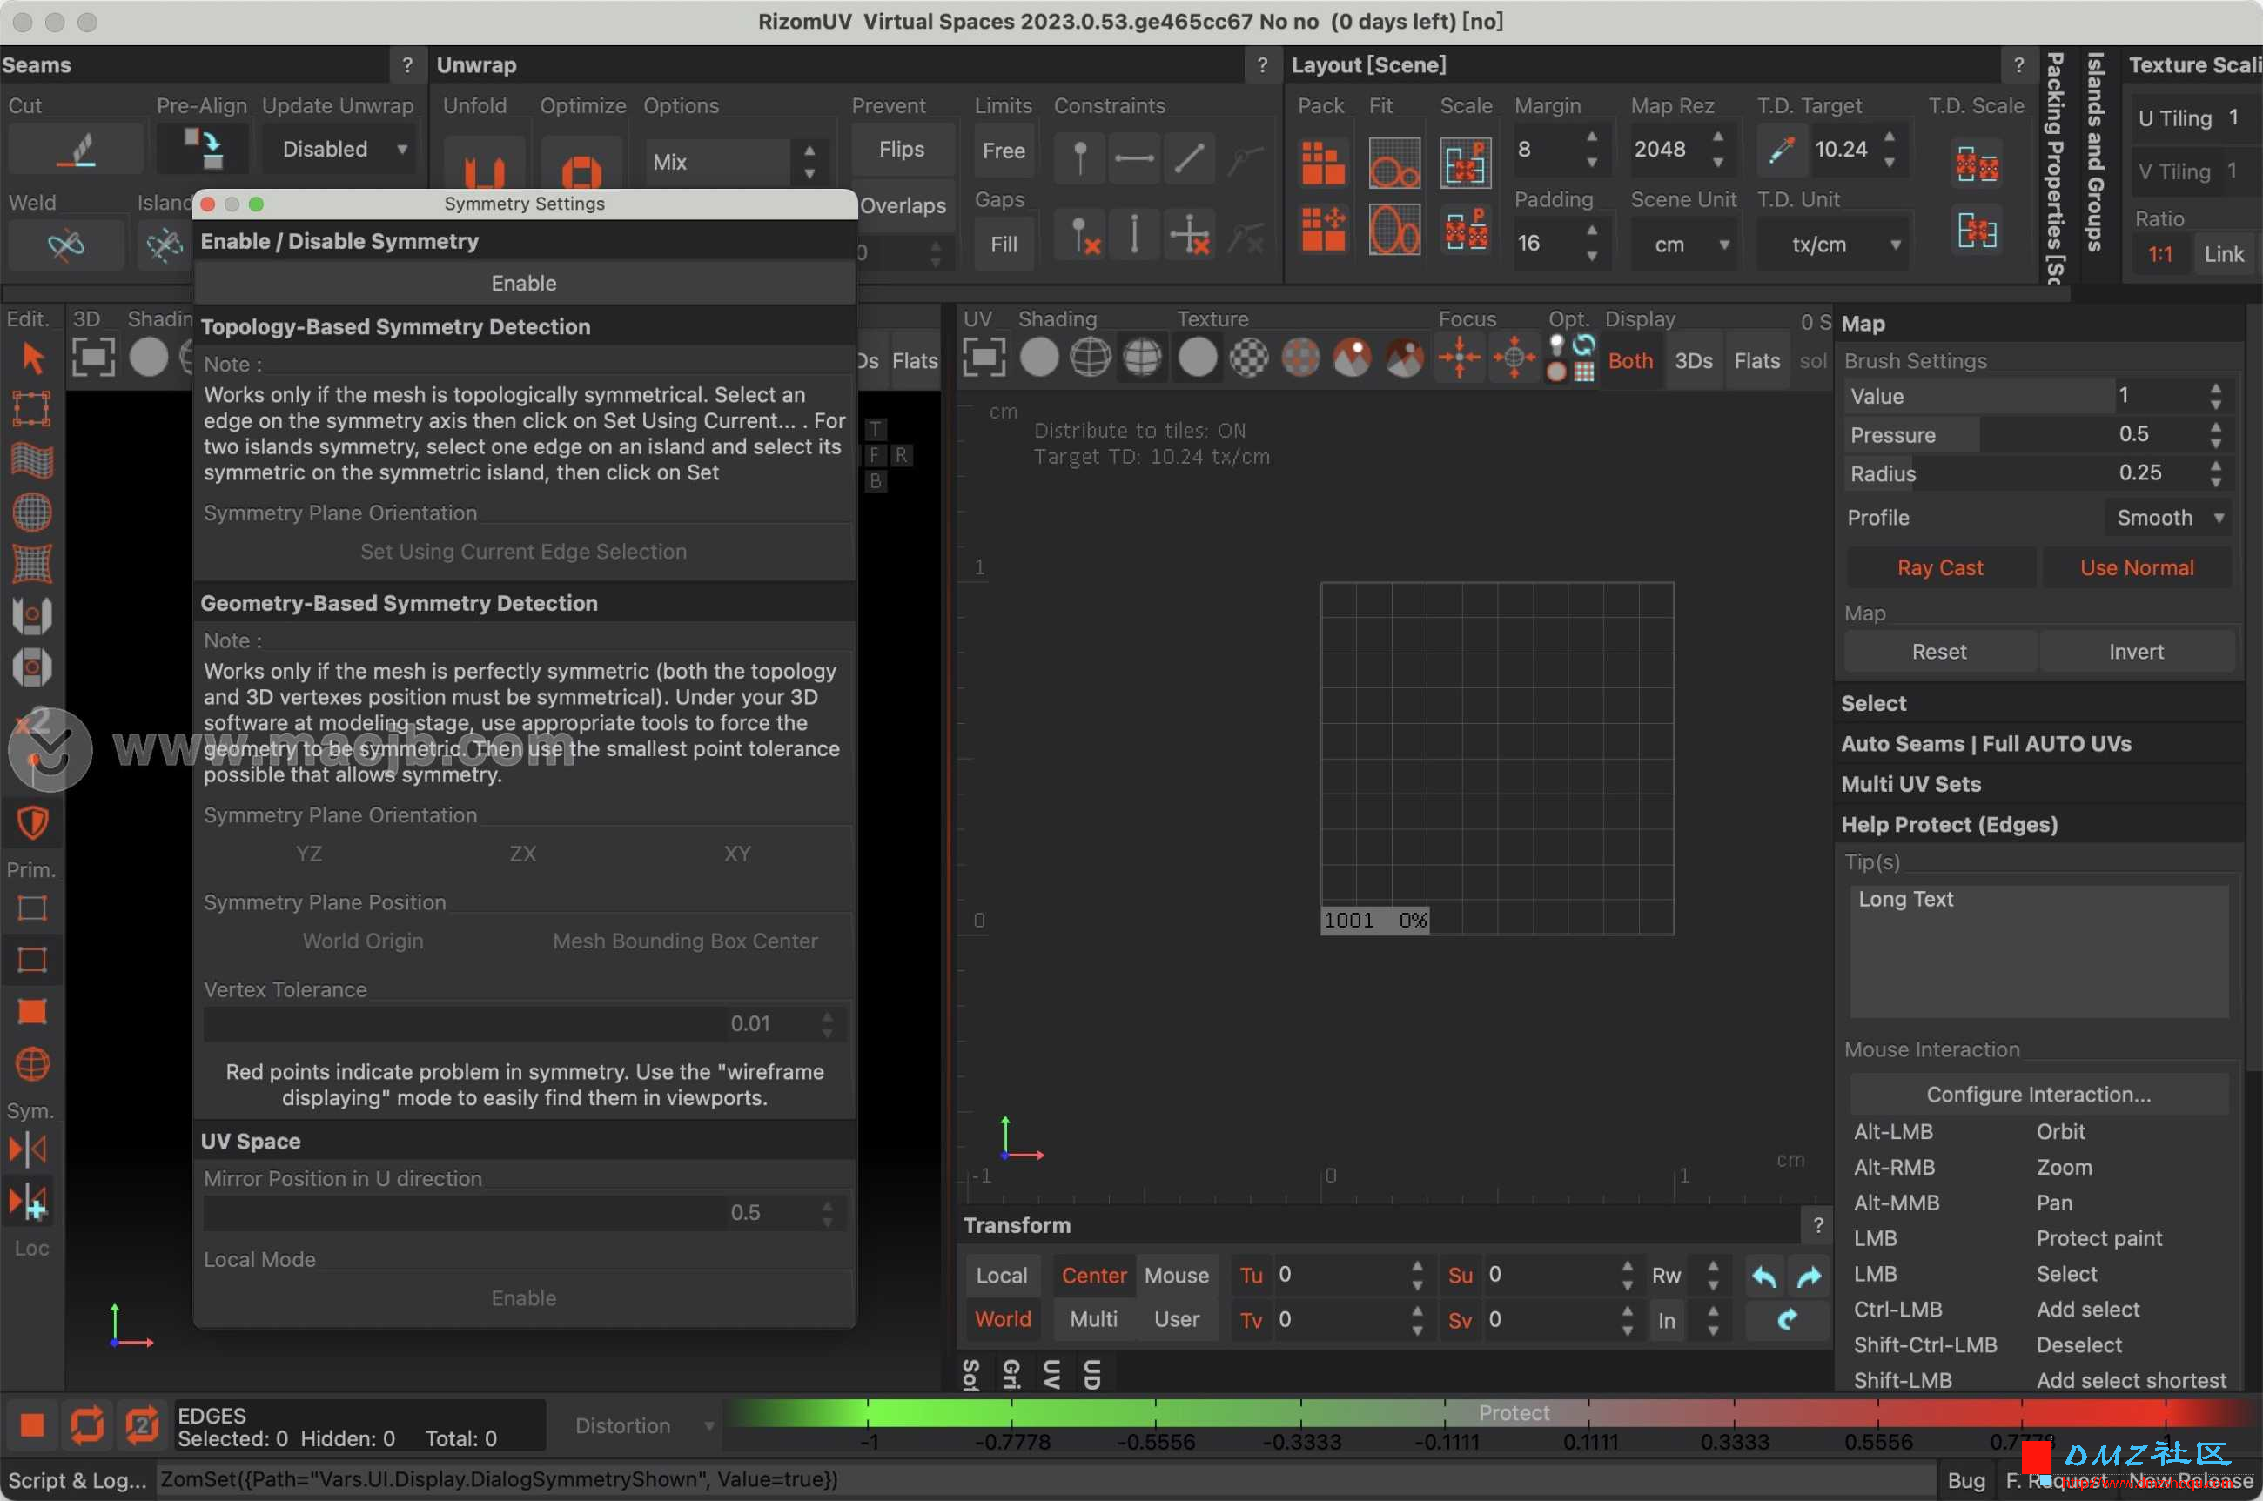Click the horizontal constraint line icon
The image size is (2263, 1501).
[x=1134, y=158]
